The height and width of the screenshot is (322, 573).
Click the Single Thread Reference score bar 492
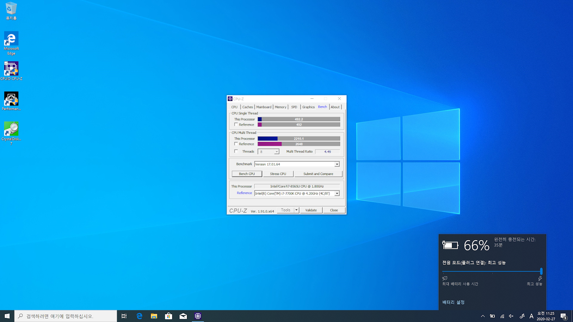[x=299, y=125]
